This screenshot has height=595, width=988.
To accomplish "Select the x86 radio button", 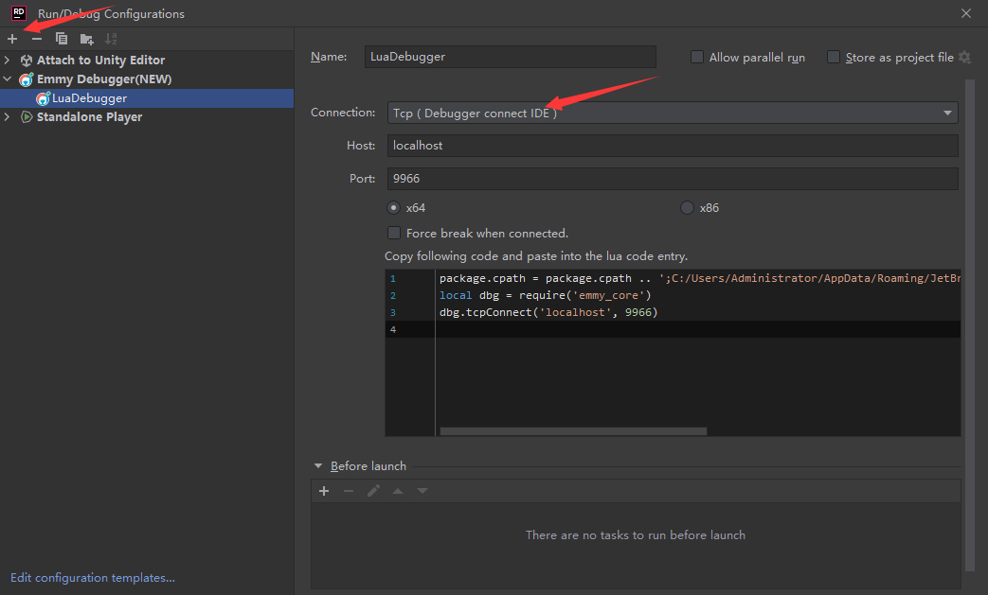I will pos(686,207).
